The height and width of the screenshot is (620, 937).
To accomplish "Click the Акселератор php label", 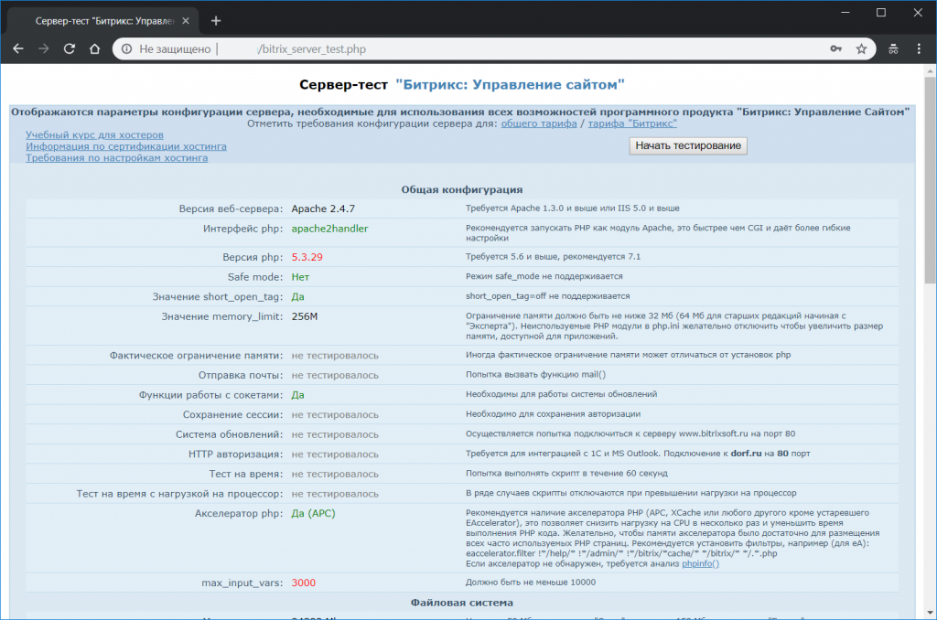I will [x=239, y=513].
